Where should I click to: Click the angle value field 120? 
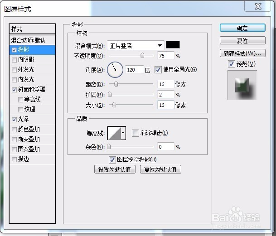click(135, 70)
